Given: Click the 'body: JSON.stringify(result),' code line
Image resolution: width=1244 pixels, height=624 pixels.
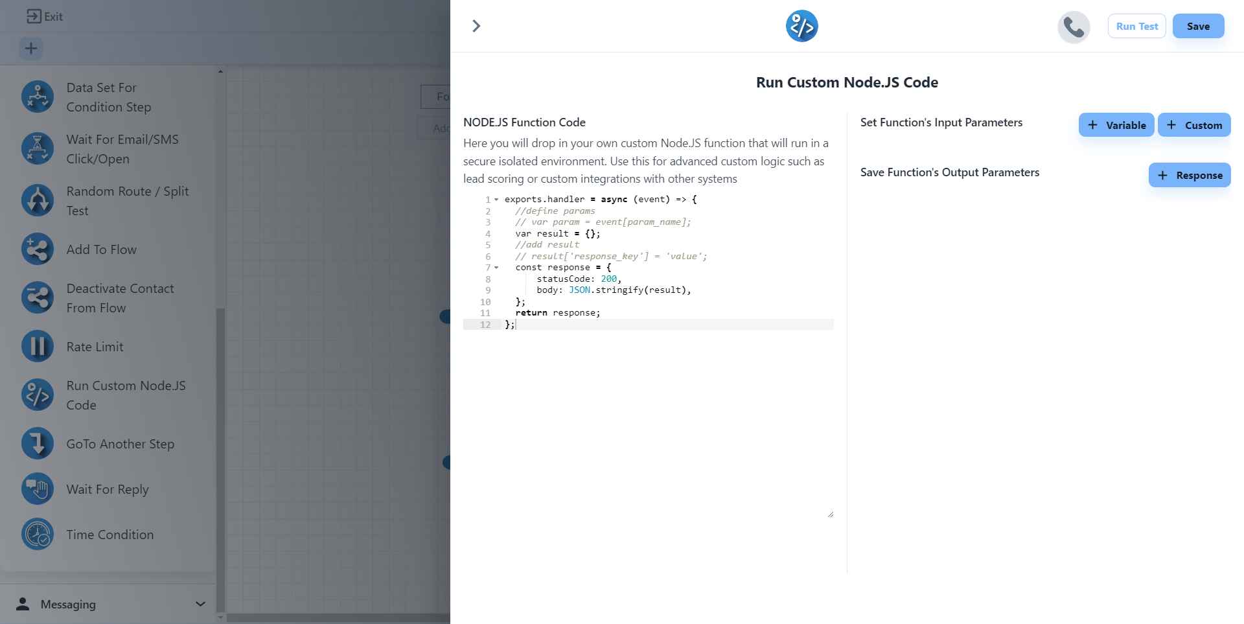Looking at the screenshot, I should [x=614, y=290].
